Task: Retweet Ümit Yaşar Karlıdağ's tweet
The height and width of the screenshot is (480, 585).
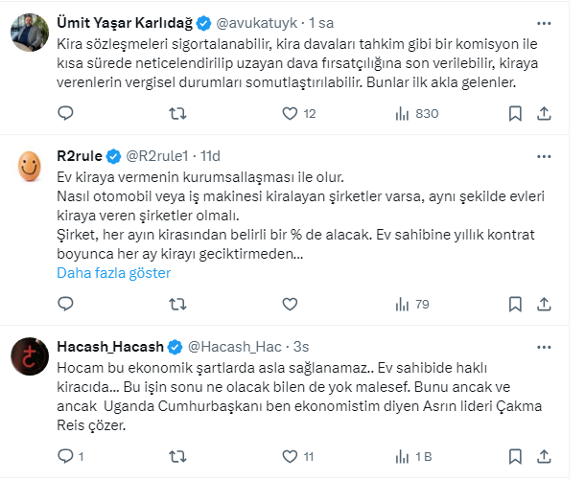Action: point(177,114)
